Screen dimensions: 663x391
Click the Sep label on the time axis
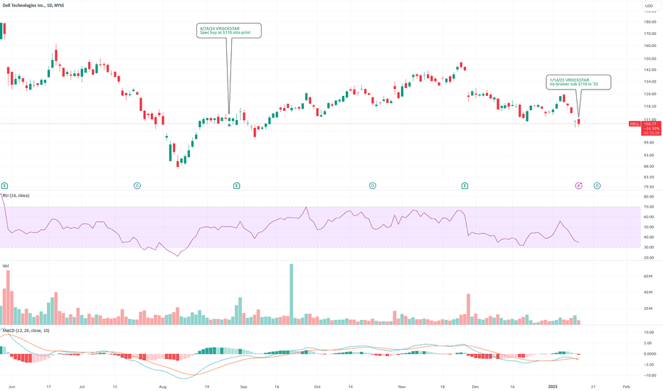click(x=243, y=386)
